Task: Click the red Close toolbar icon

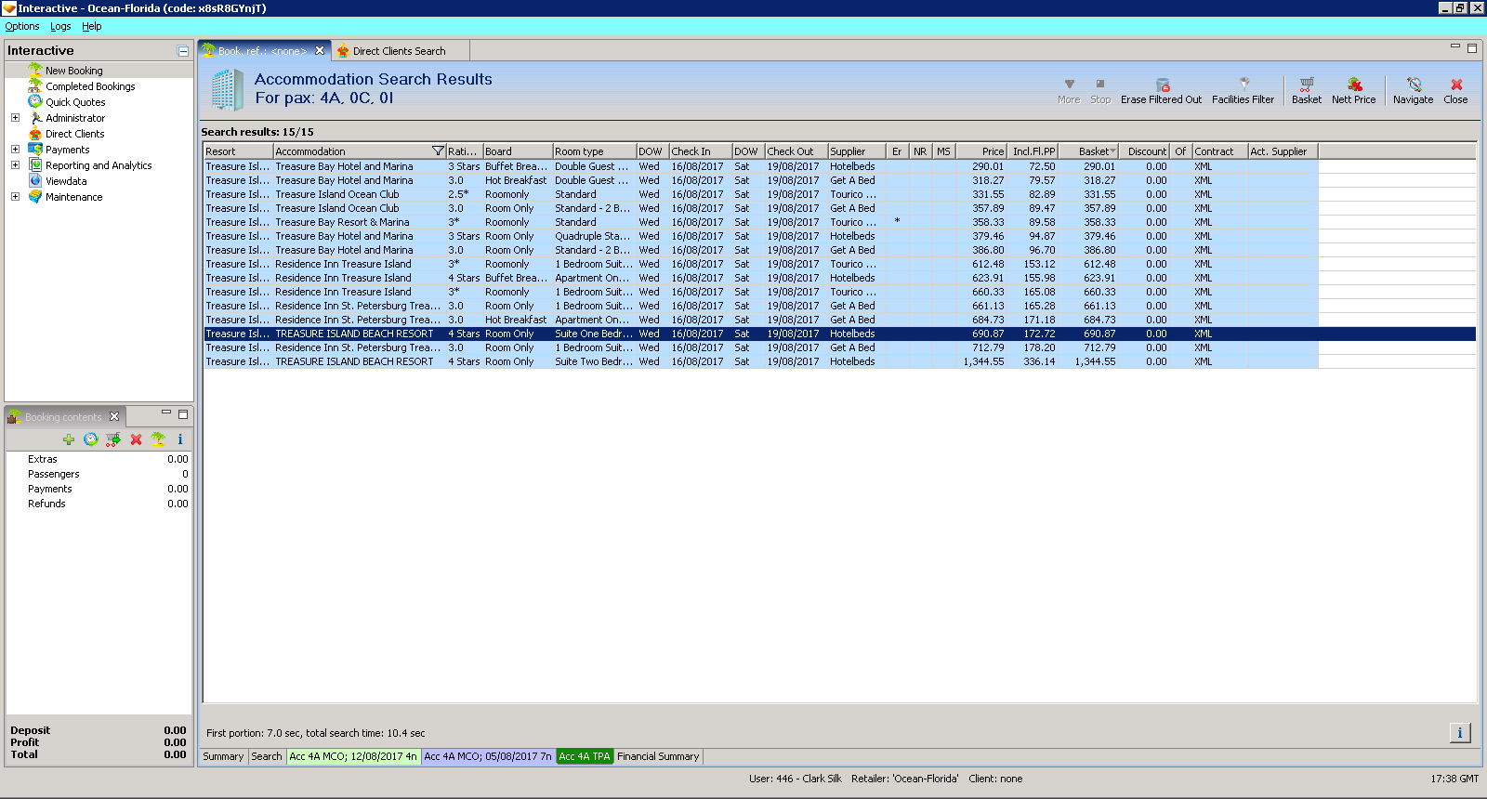Action: point(1456,85)
